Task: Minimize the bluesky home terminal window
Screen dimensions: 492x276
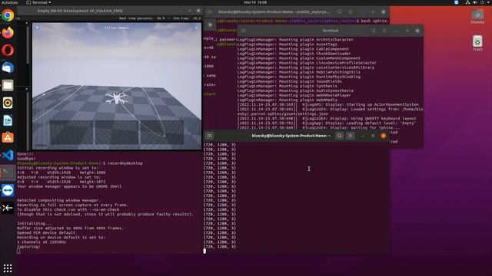Action: (363, 136)
